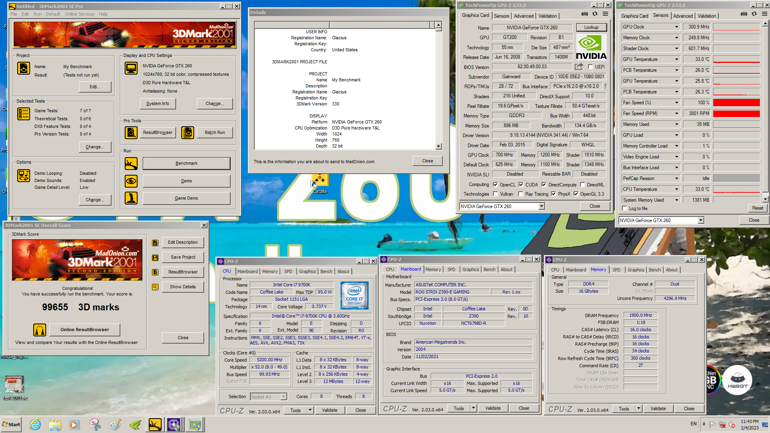Screen dimensions: 770x433
Task: Click the Save Project floppy icon
Action: click(x=155, y=257)
